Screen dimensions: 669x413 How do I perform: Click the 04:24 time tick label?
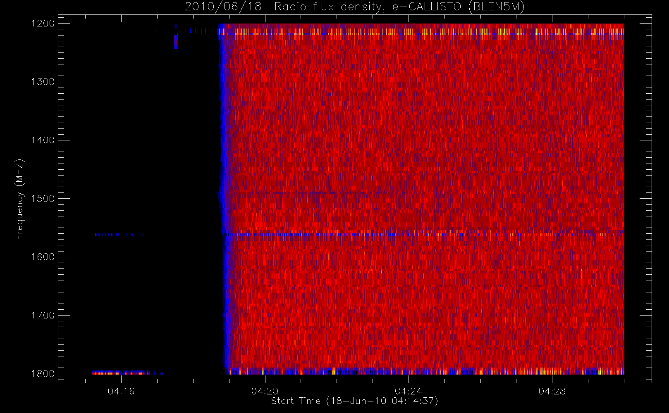coord(408,391)
